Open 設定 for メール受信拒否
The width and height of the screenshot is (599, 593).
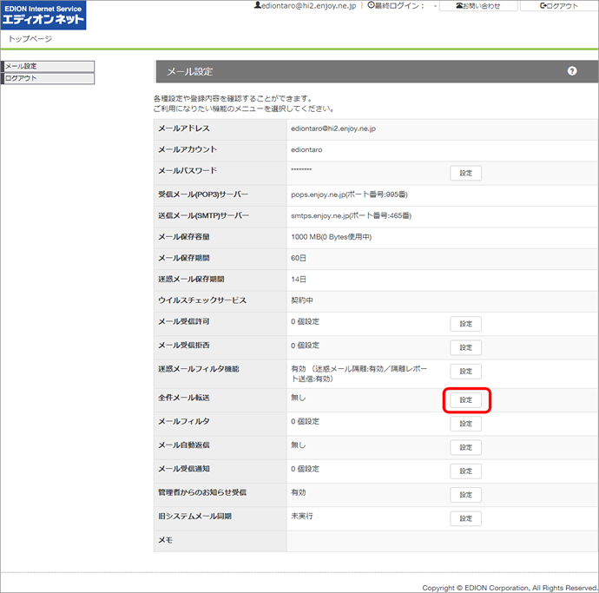point(465,347)
